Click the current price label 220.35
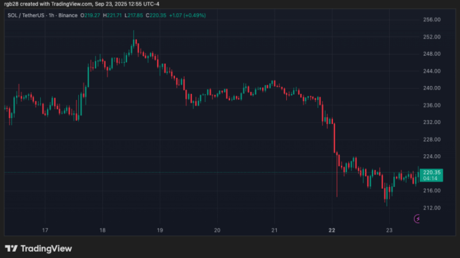The width and height of the screenshot is (460, 258). tap(431, 173)
